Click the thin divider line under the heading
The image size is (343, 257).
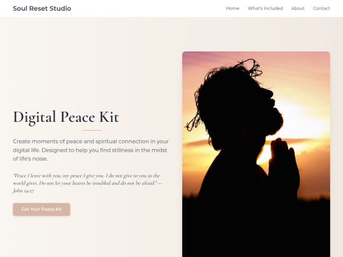[92, 130]
